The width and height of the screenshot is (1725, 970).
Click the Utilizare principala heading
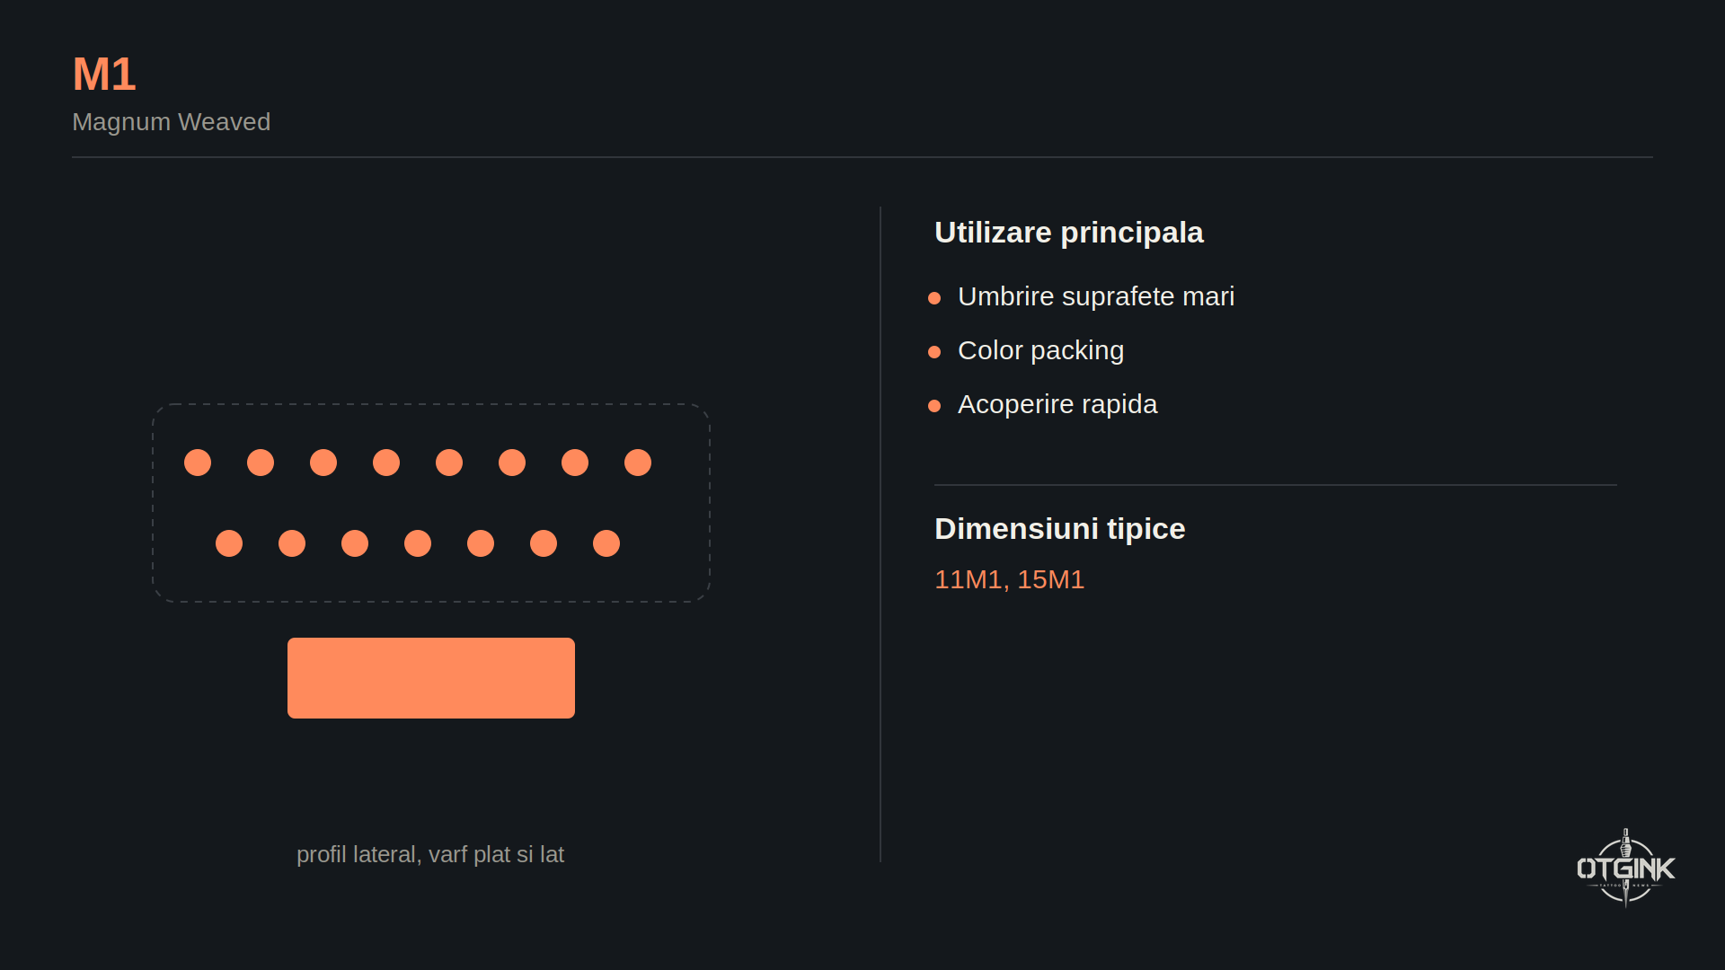1068,233
